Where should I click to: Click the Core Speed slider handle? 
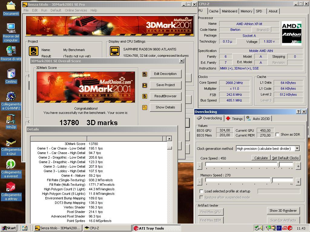pyautogui.click(x=279, y=164)
